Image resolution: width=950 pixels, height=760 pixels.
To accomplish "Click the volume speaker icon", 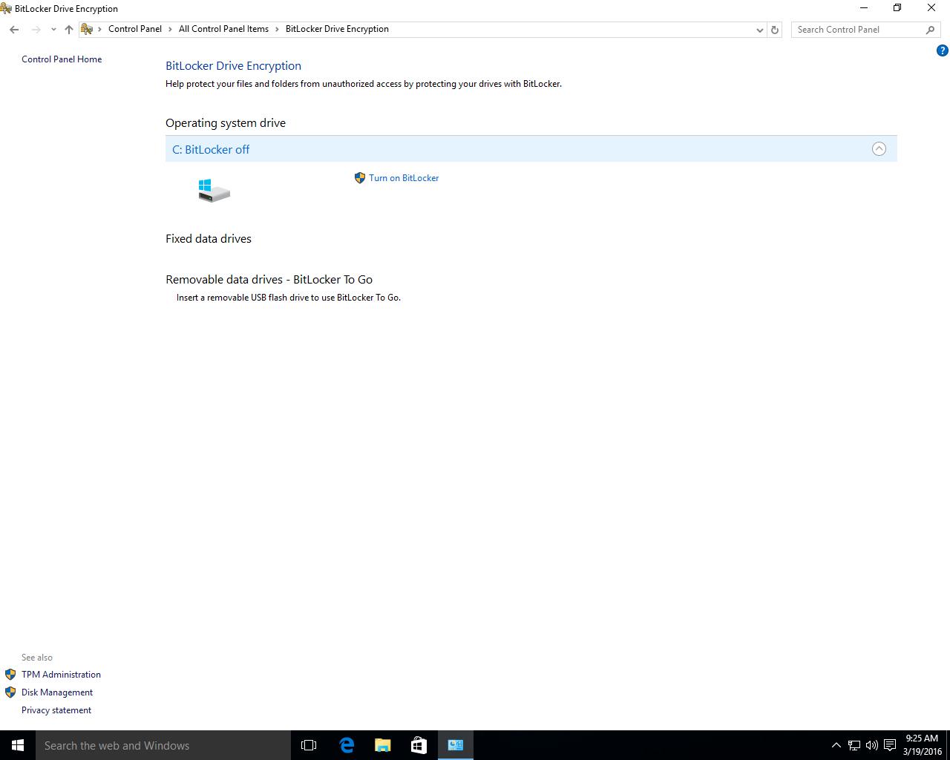I will tap(871, 745).
